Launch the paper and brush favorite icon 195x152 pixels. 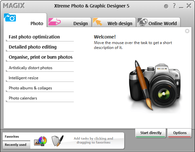[58, 141]
